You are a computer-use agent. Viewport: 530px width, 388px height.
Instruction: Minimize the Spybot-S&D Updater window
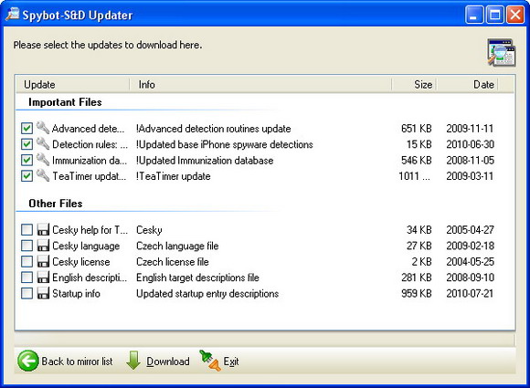tap(474, 15)
